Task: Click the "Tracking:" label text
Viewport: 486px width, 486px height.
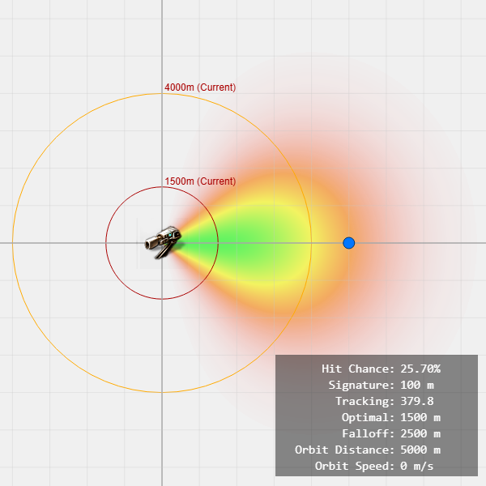Action: (x=364, y=401)
